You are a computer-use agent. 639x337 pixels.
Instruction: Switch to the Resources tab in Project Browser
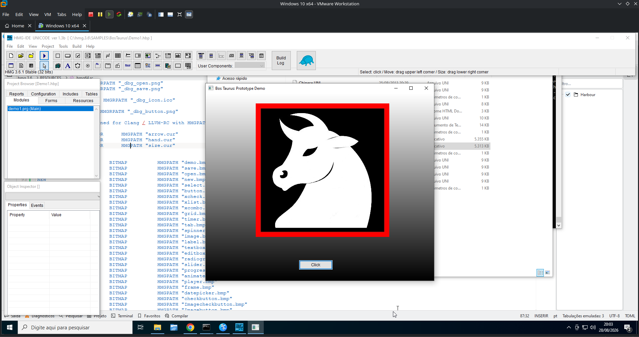point(83,101)
